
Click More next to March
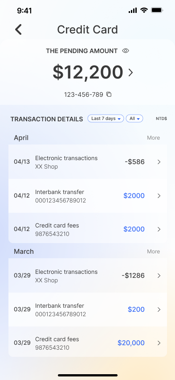(x=154, y=251)
